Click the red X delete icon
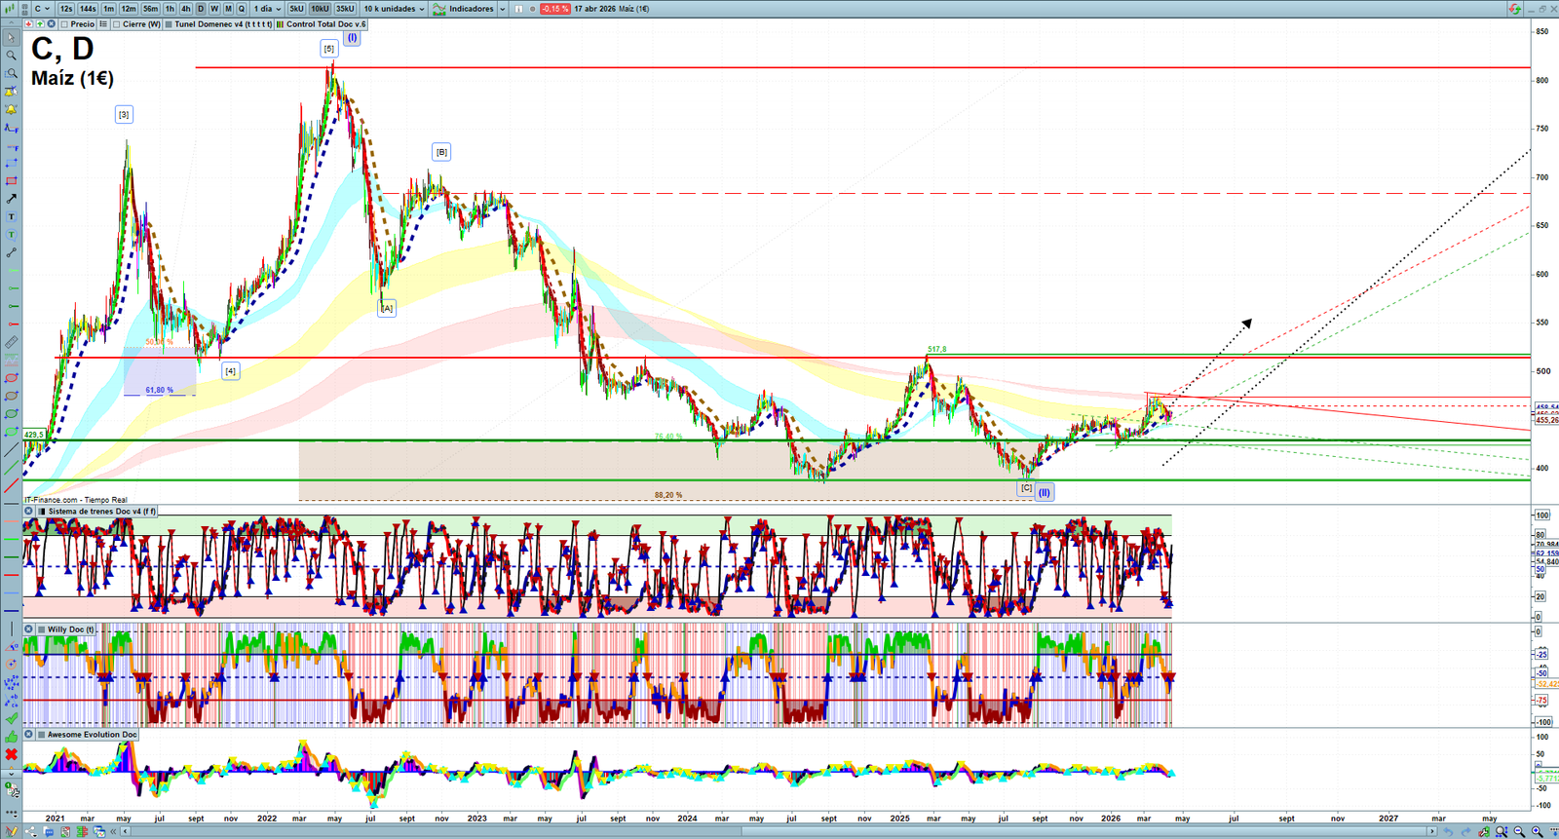The height and width of the screenshot is (839, 1559). pos(11,755)
